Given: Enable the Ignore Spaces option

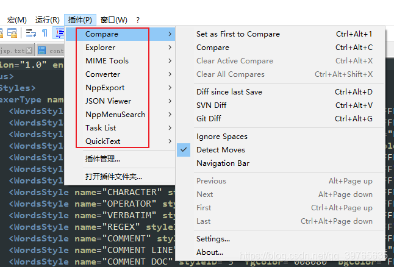Looking at the screenshot, I should (x=281, y=137).
